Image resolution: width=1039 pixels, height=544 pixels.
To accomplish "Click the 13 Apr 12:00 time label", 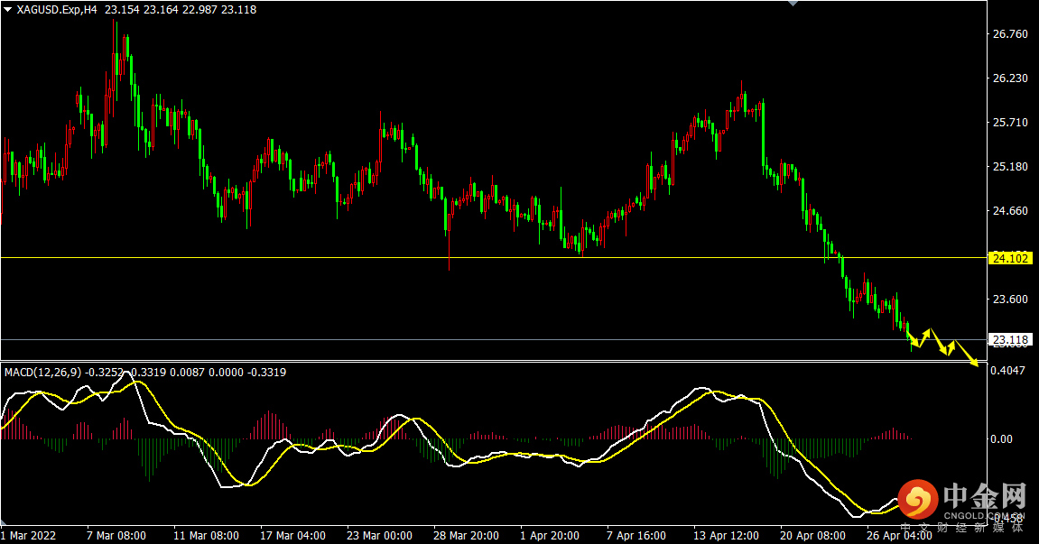I will [x=727, y=535].
